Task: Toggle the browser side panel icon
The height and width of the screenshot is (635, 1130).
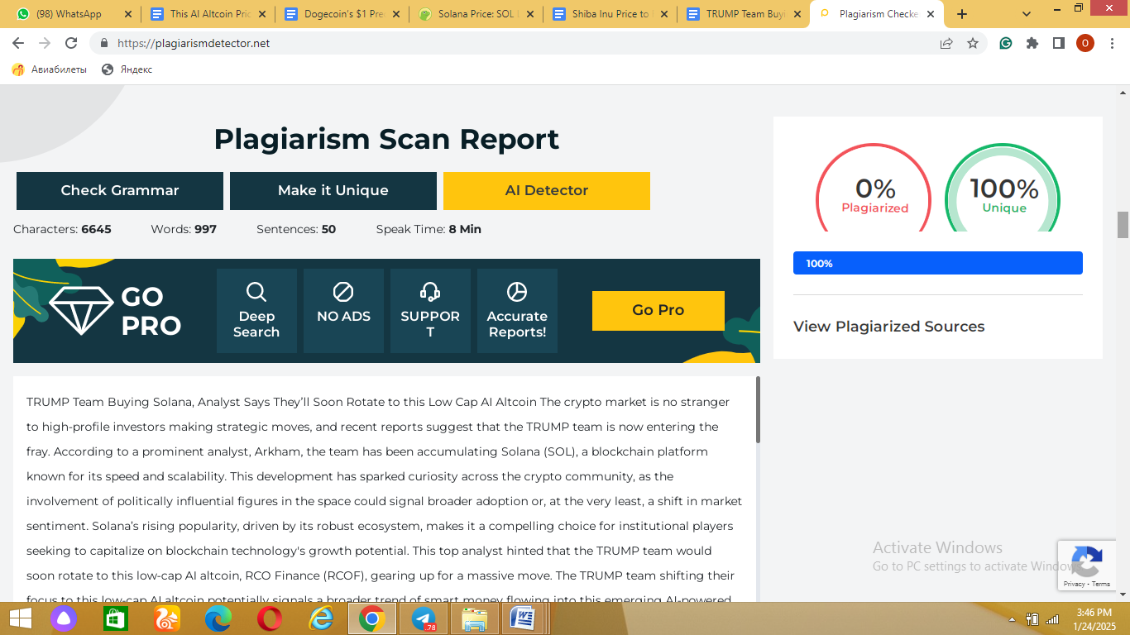Action: tap(1059, 43)
